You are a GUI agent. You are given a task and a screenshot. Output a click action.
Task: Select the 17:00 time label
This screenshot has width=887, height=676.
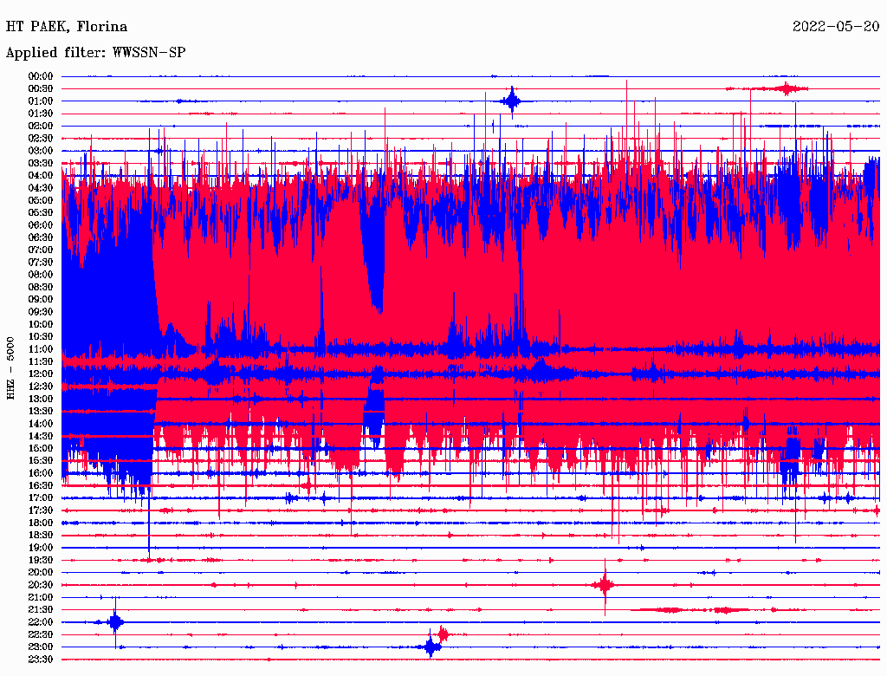pos(41,499)
